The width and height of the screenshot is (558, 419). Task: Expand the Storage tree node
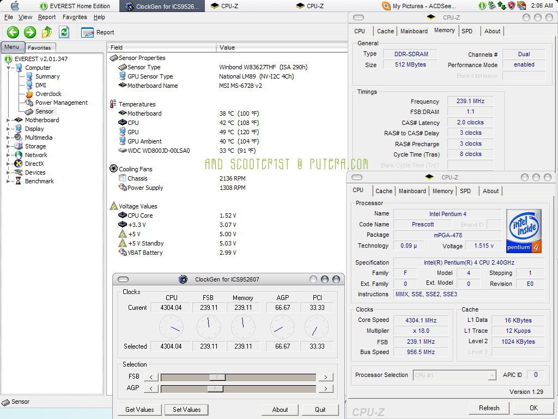tap(8, 146)
